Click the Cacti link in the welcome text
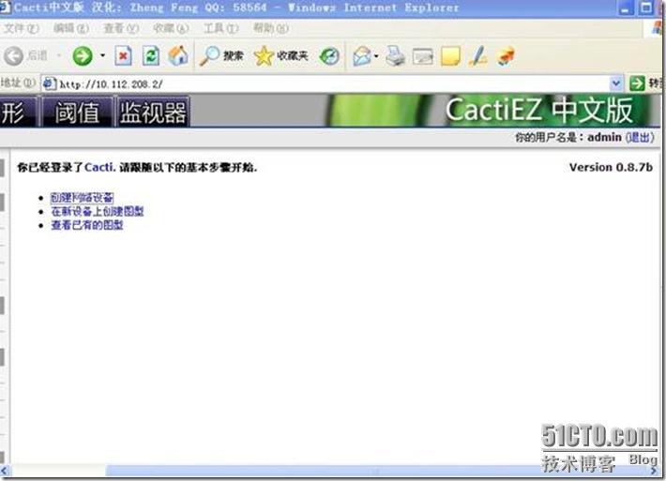666x481 pixels. 99,167
